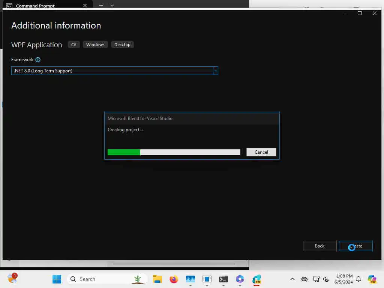Cancel the project creation dialog

coord(261,152)
